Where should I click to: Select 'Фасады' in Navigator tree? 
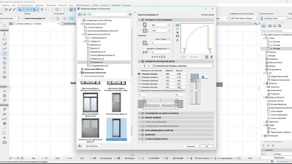pos(272,56)
